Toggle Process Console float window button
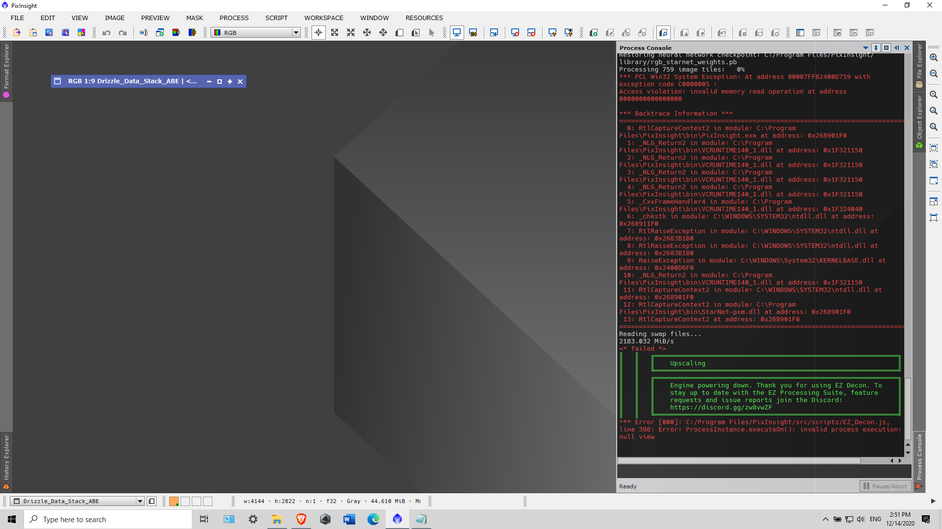Image resolution: width=942 pixels, height=529 pixels. [886, 48]
